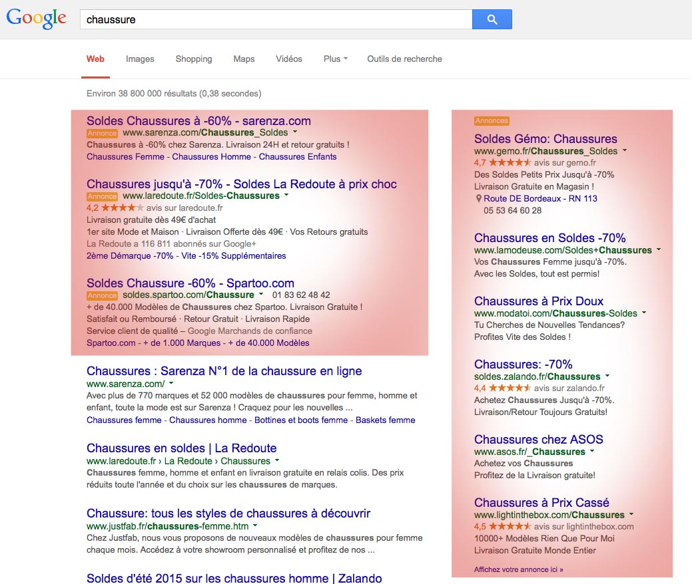Viewport: 692px width, 584px height.
Task: Expand arrow next to www.laredoute.fr/Soldes-Chaussures
Action: tap(286, 196)
